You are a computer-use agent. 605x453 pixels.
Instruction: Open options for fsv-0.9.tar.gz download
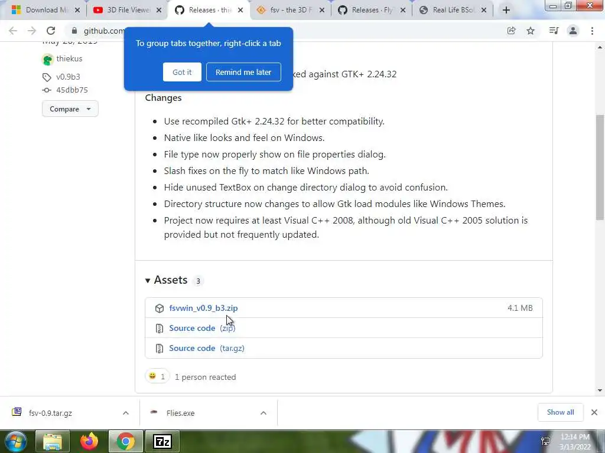[x=126, y=413]
